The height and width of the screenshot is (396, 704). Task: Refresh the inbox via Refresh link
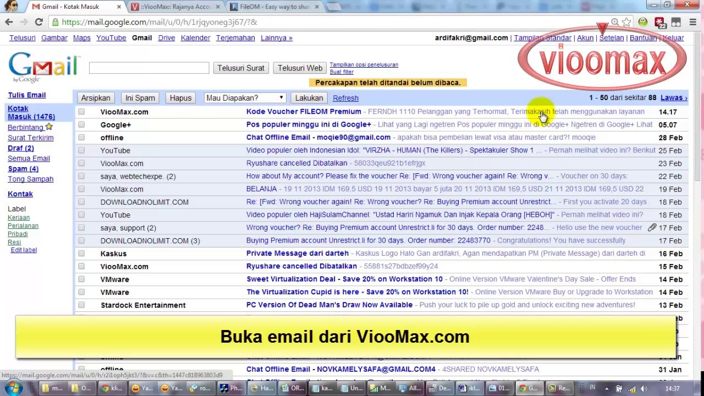tap(345, 98)
